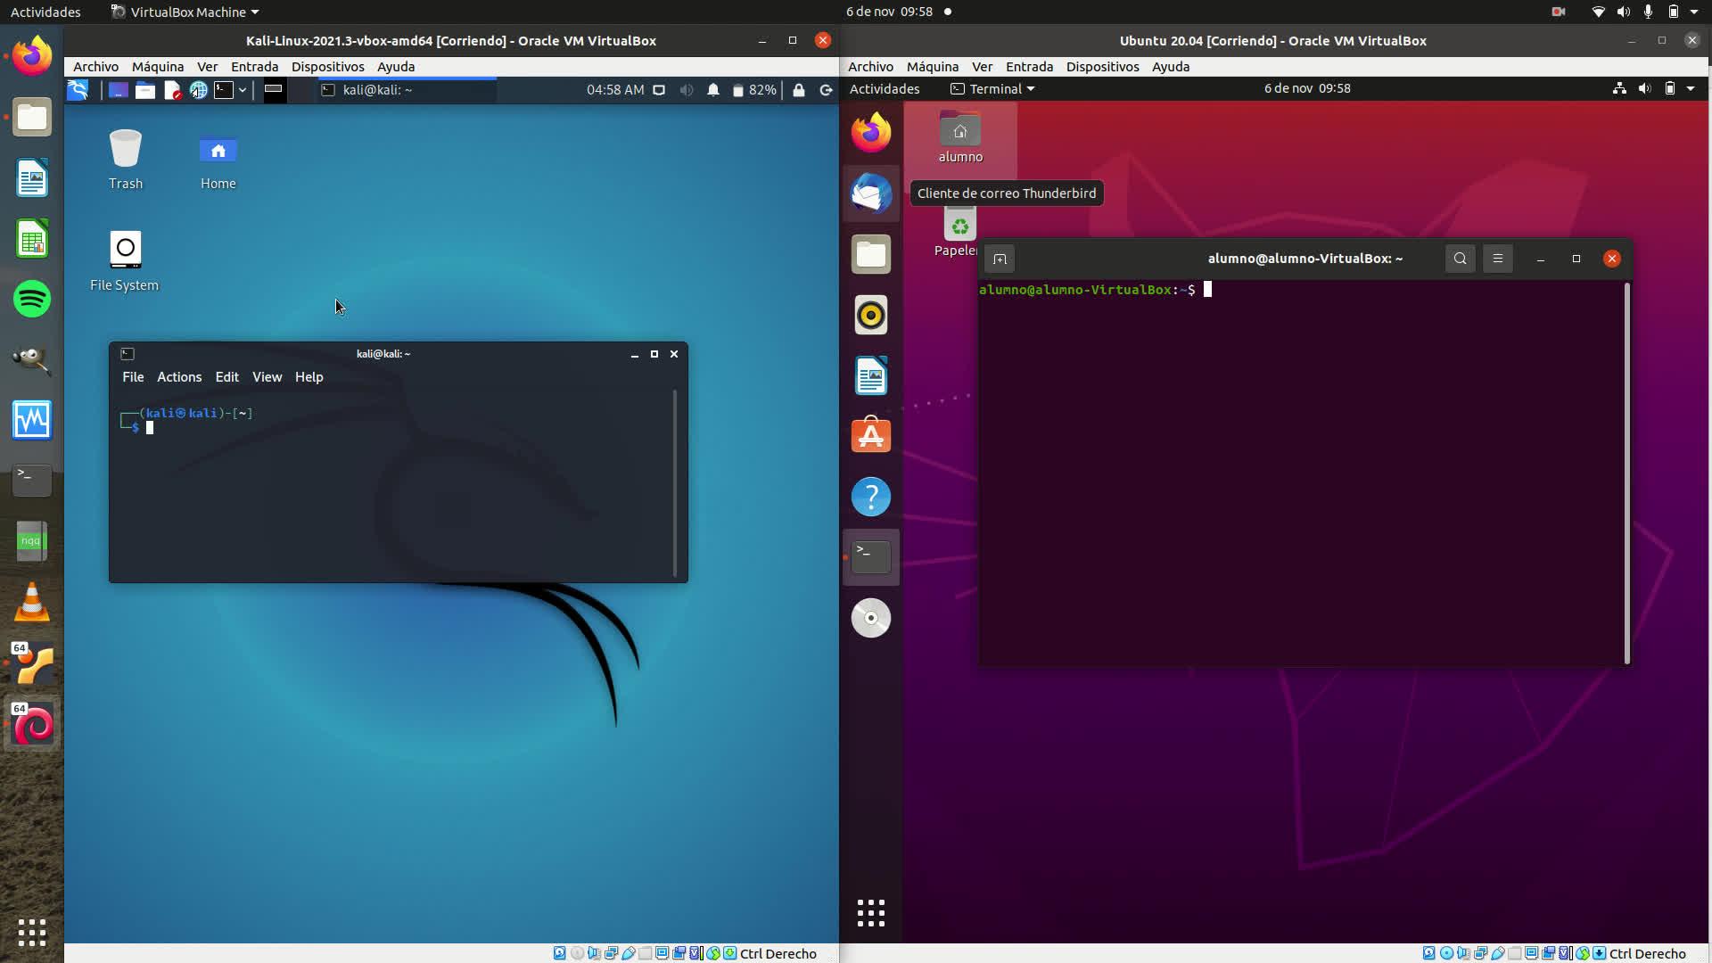The image size is (1712, 963).
Task: Open Thunderbird mail client in Ubuntu dock
Action: click(871, 193)
